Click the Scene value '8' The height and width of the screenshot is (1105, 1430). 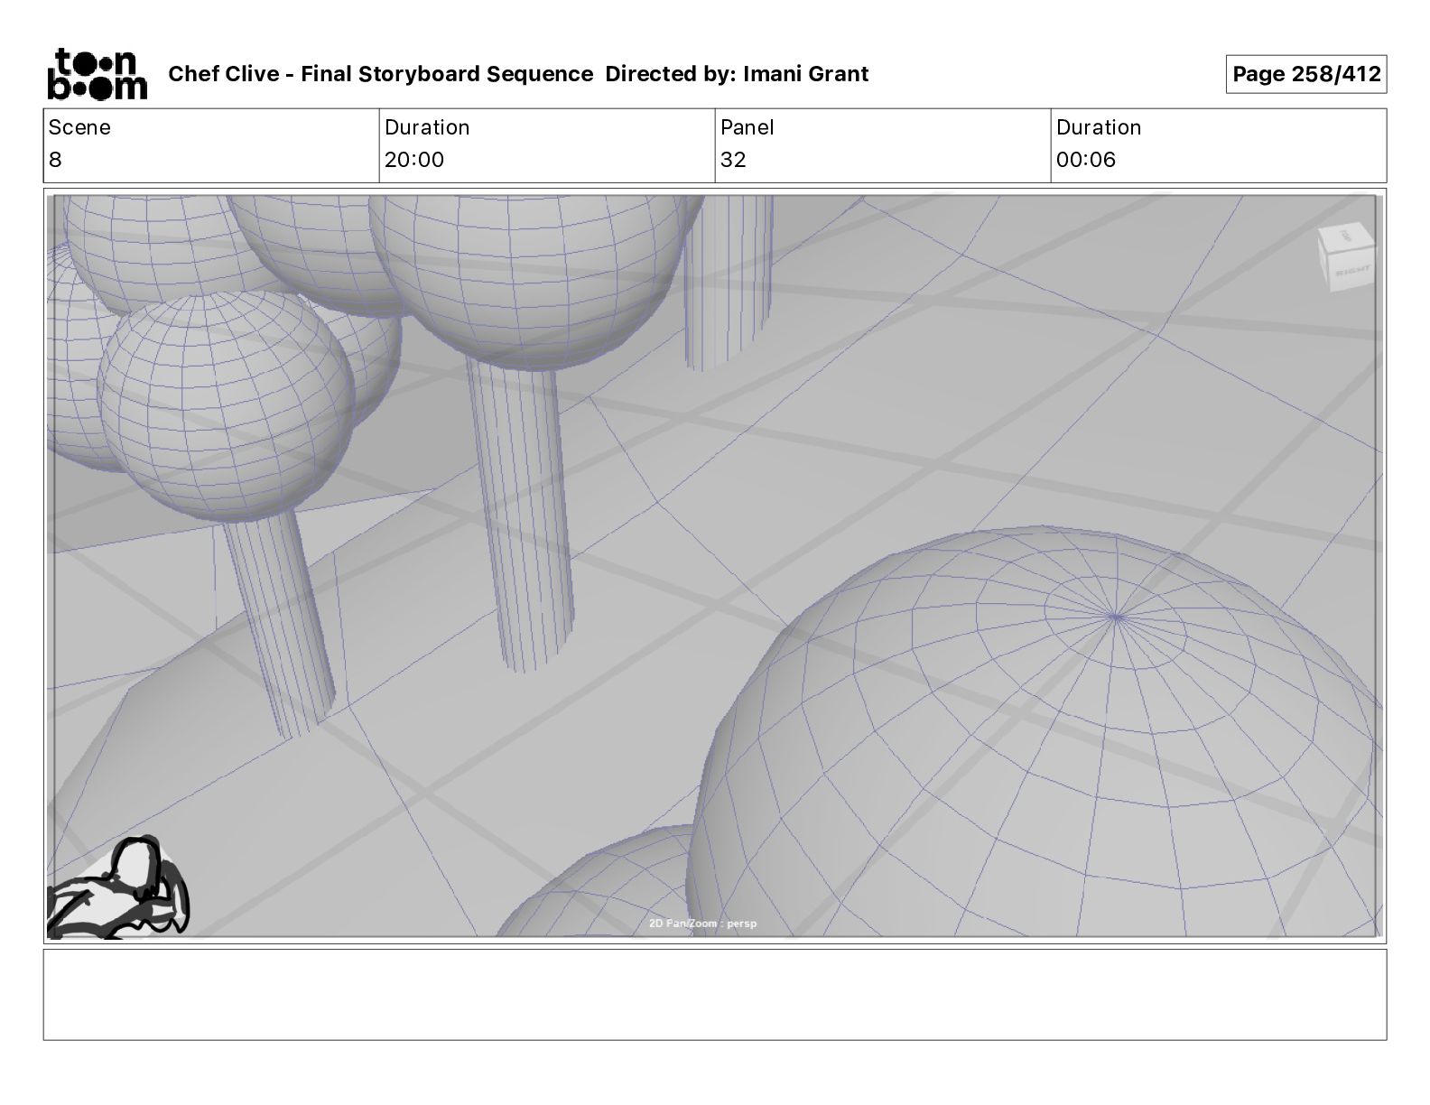tap(56, 160)
